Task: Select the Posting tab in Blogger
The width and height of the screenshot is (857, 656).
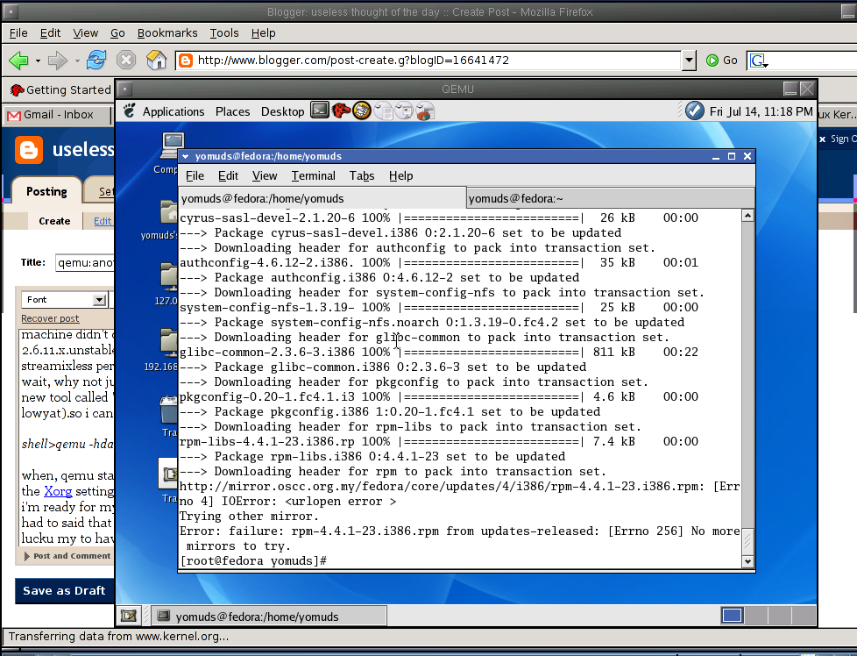Action: [x=46, y=191]
